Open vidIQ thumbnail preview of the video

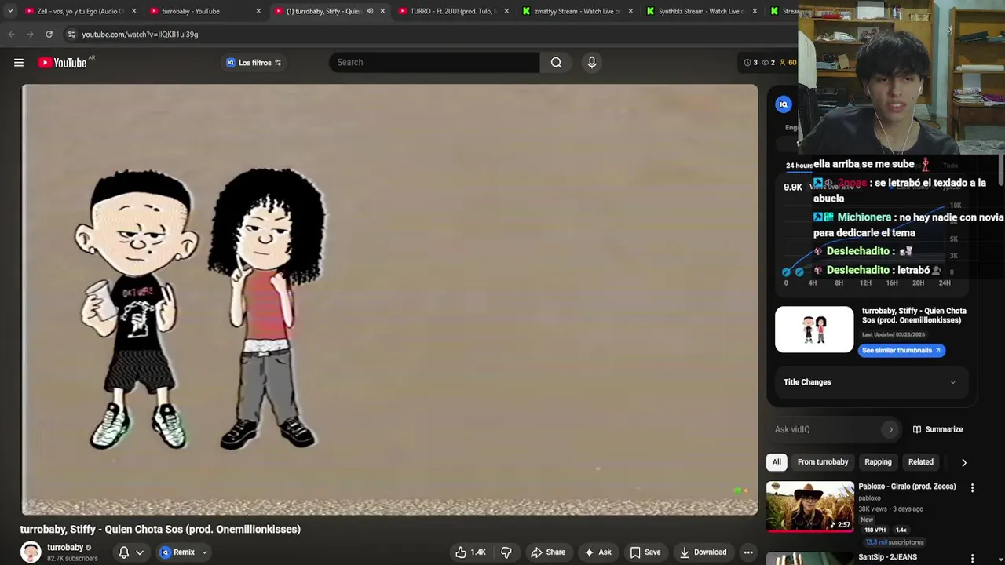(x=814, y=330)
